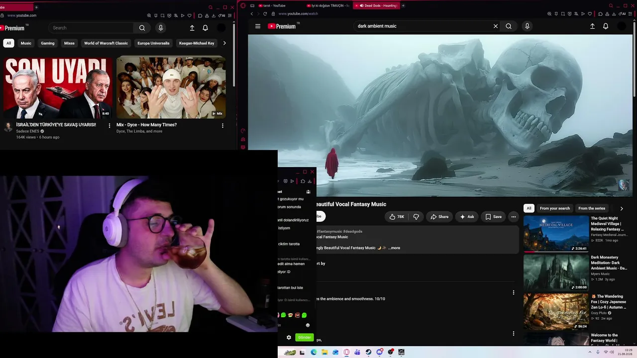Click the Search field in left YouTube window
This screenshot has height=358, width=637.
tap(92, 28)
